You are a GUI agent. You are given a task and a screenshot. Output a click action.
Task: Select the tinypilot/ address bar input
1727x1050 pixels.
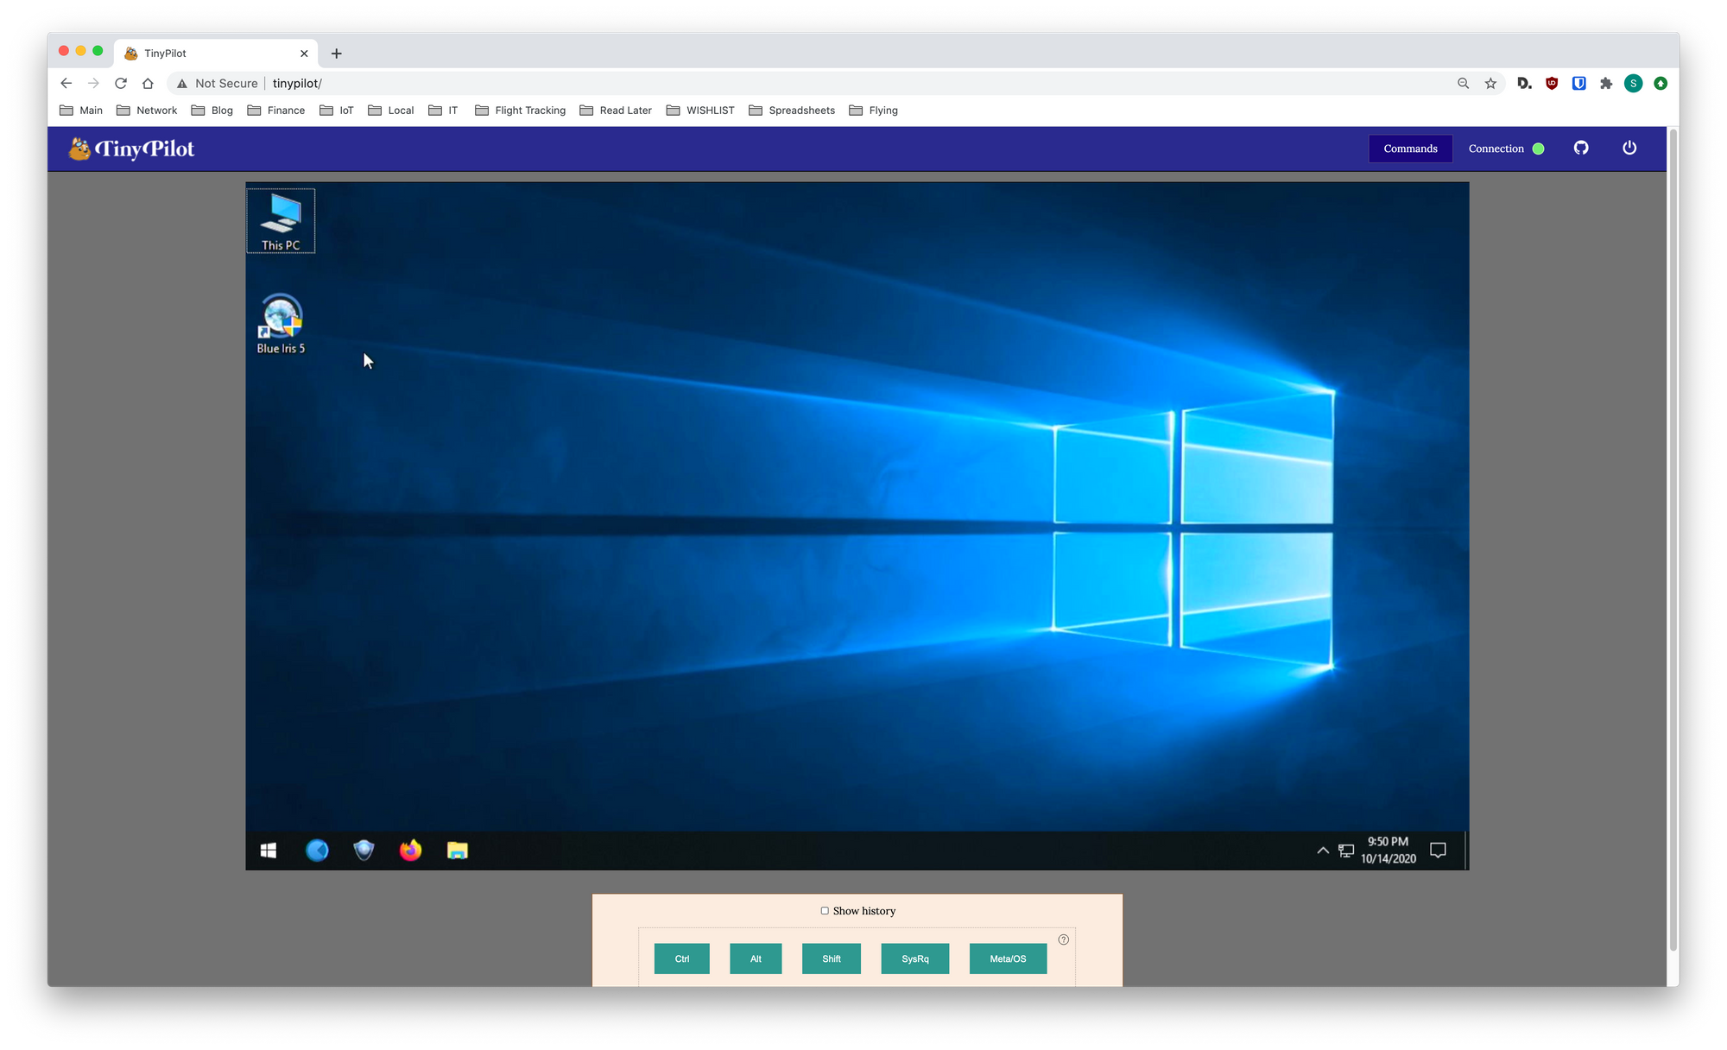[296, 83]
